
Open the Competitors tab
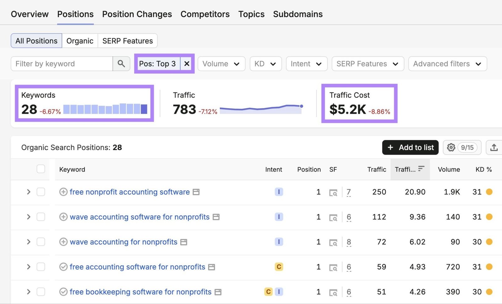coord(205,14)
